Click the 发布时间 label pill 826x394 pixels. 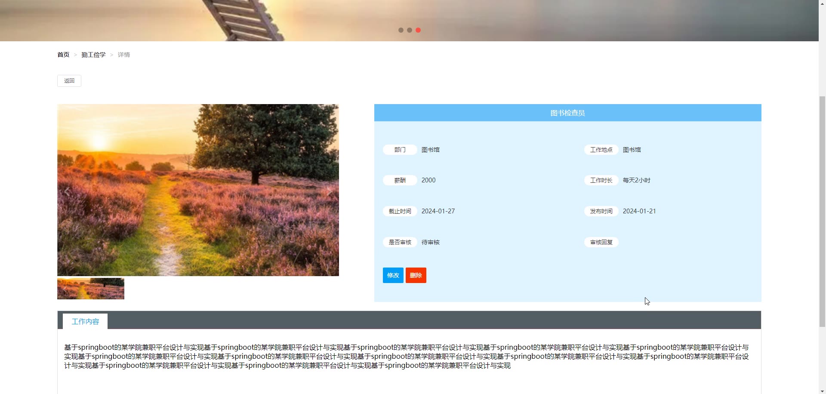coord(601,211)
